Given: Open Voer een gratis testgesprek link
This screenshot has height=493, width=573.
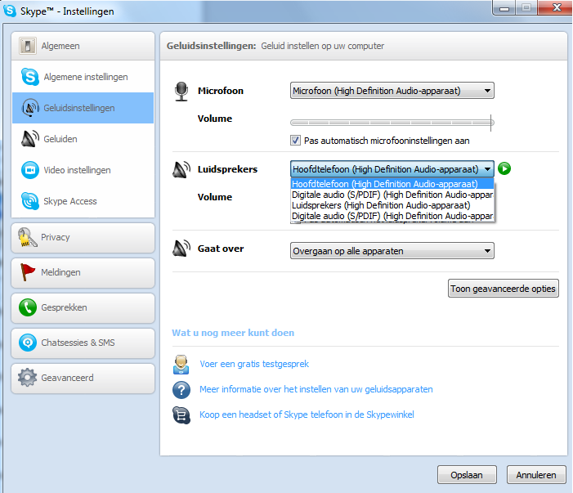Looking at the screenshot, I should 254,364.
